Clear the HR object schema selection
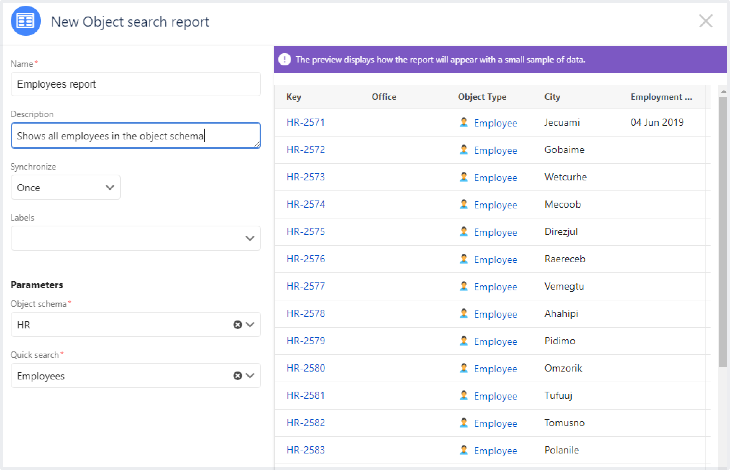 pyautogui.click(x=237, y=325)
